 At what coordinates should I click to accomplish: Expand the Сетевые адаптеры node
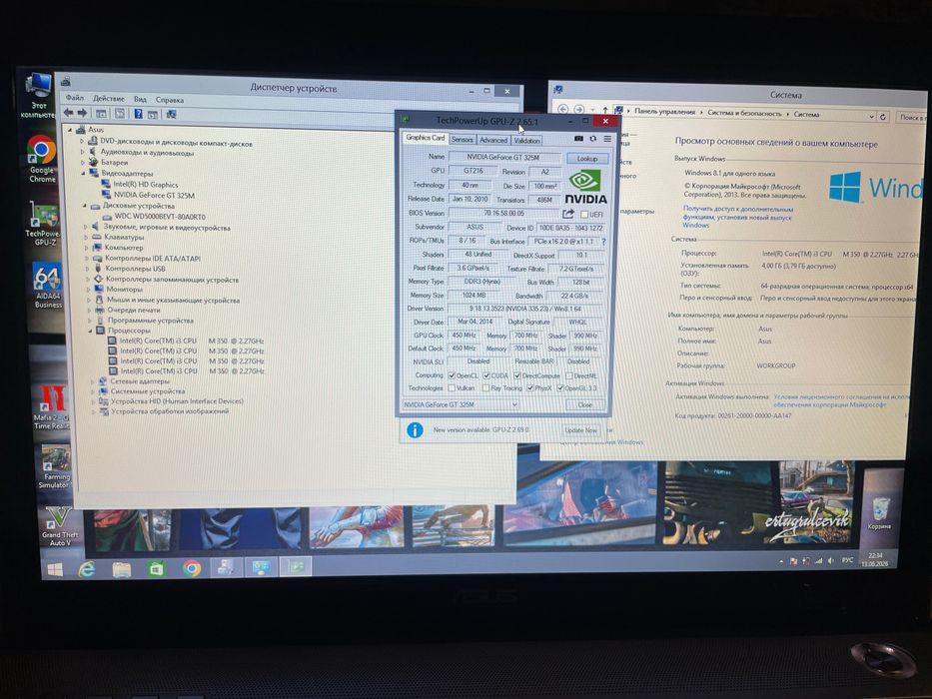pyautogui.click(x=93, y=381)
